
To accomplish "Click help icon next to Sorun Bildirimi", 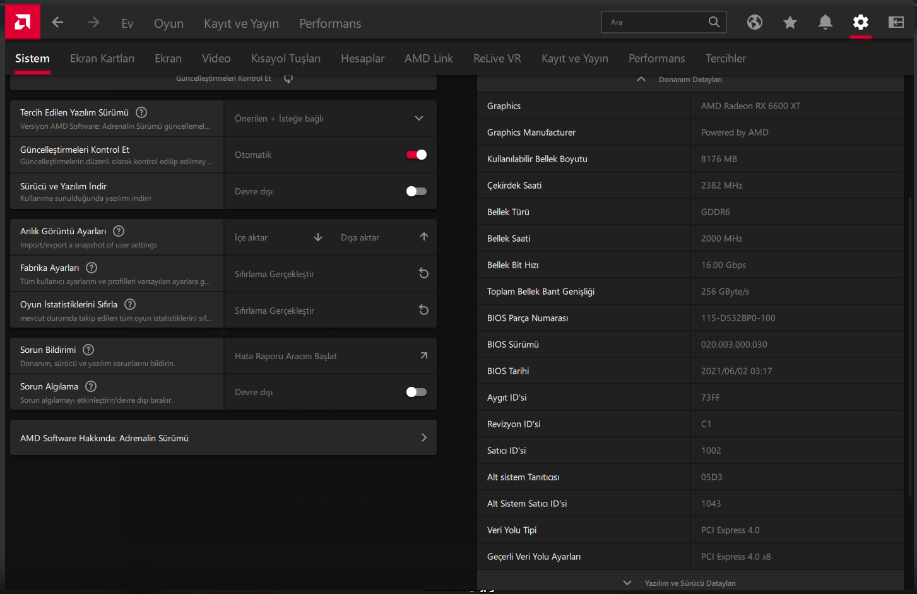I will (89, 350).
